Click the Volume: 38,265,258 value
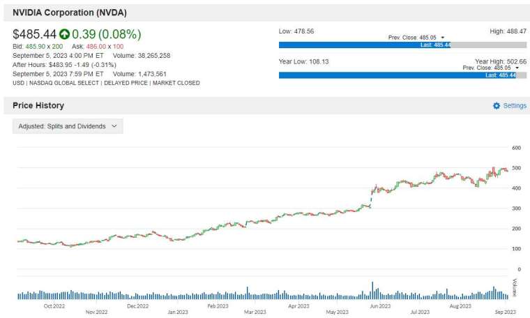This screenshot has width=530, height=318. point(142,55)
